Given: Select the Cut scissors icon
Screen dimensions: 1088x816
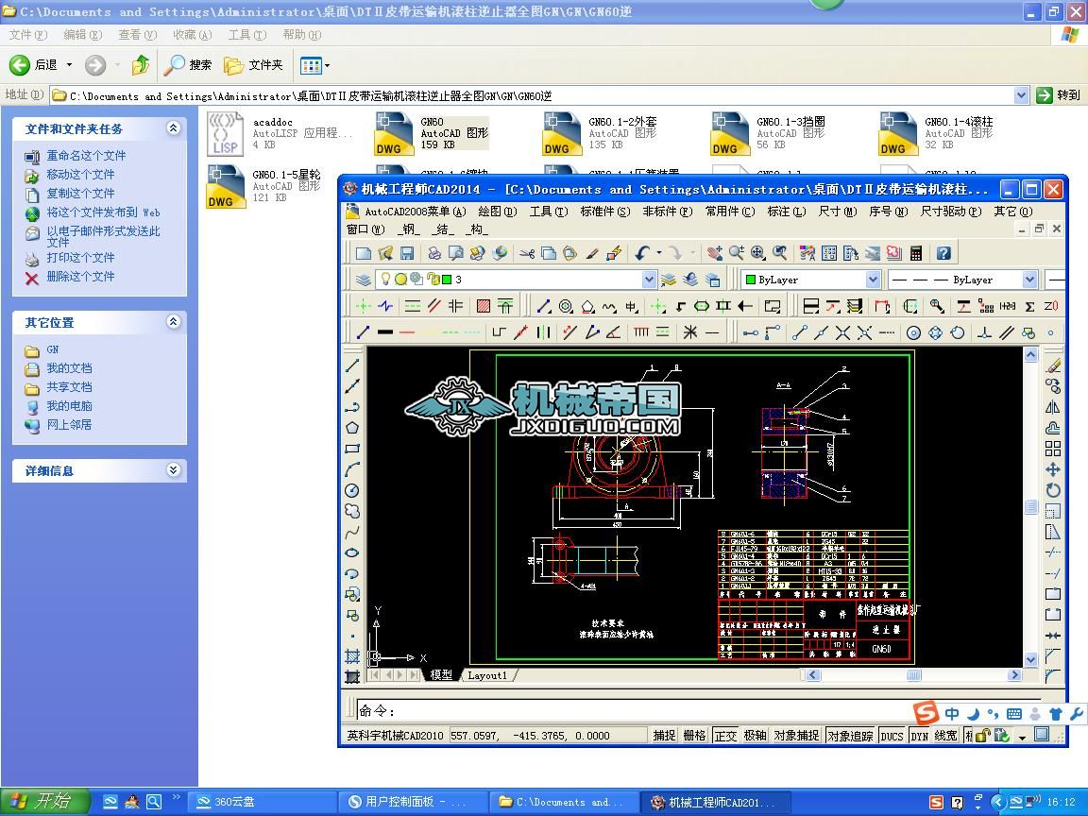Looking at the screenshot, I should coord(527,253).
